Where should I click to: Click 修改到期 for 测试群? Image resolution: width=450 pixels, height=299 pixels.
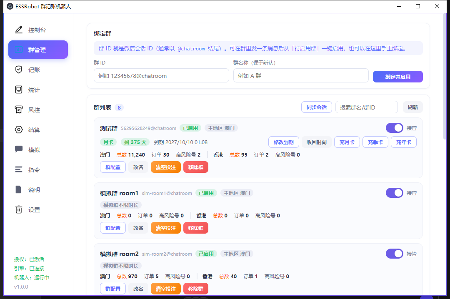284,142
